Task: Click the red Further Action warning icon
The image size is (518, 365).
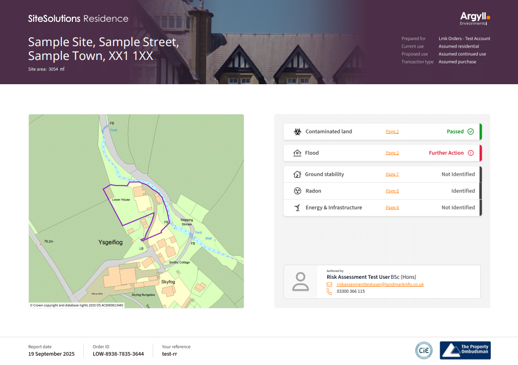Action: pyautogui.click(x=470, y=153)
